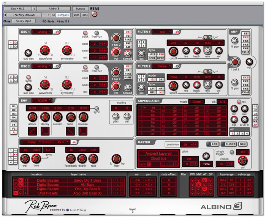Toggle arpeggiator ret switch
The width and height of the screenshot is (266, 218).
239,102
